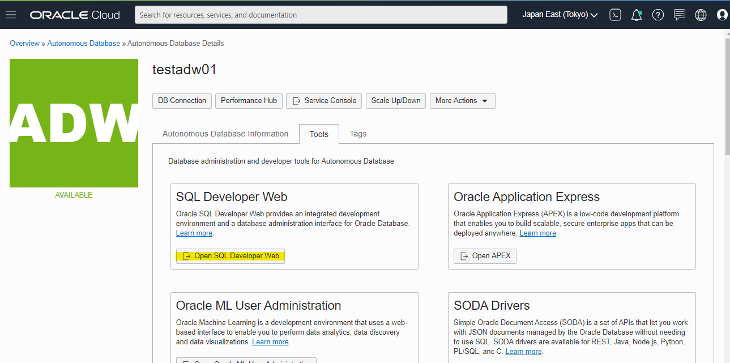Open the notifications bell
Viewport: 730px width, 363px height.
pyautogui.click(x=637, y=15)
